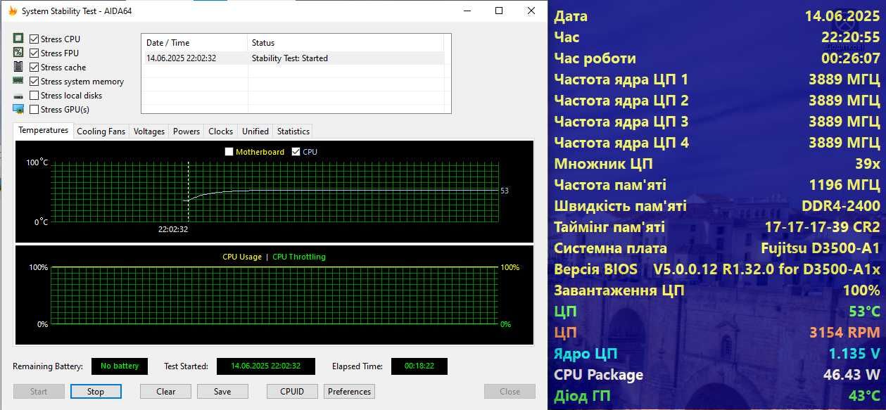The image size is (886, 410).
Task: Uncheck Stress CPU checkbox
Action: click(x=34, y=39)
